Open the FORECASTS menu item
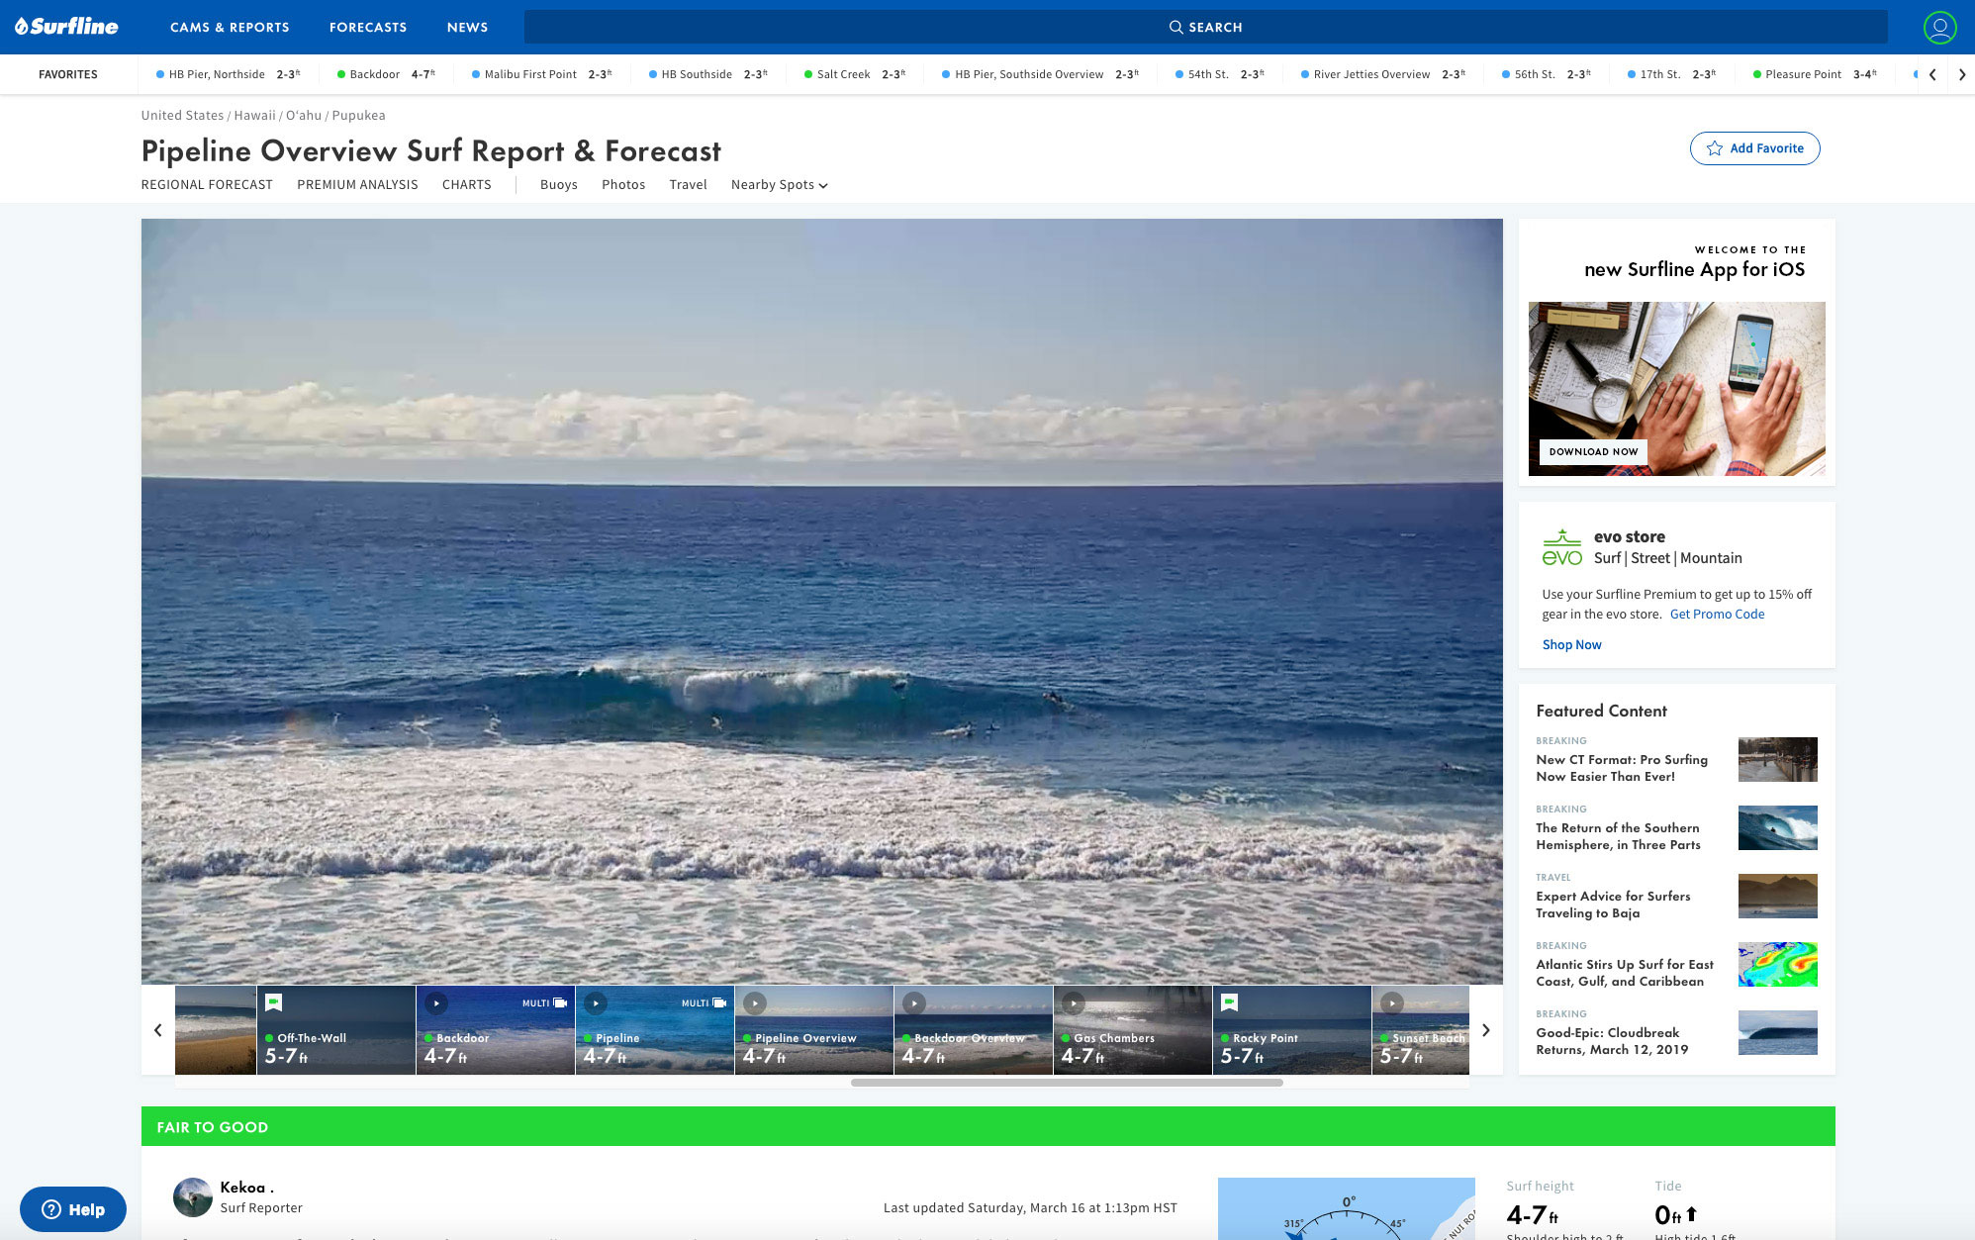 pos(367,27)
